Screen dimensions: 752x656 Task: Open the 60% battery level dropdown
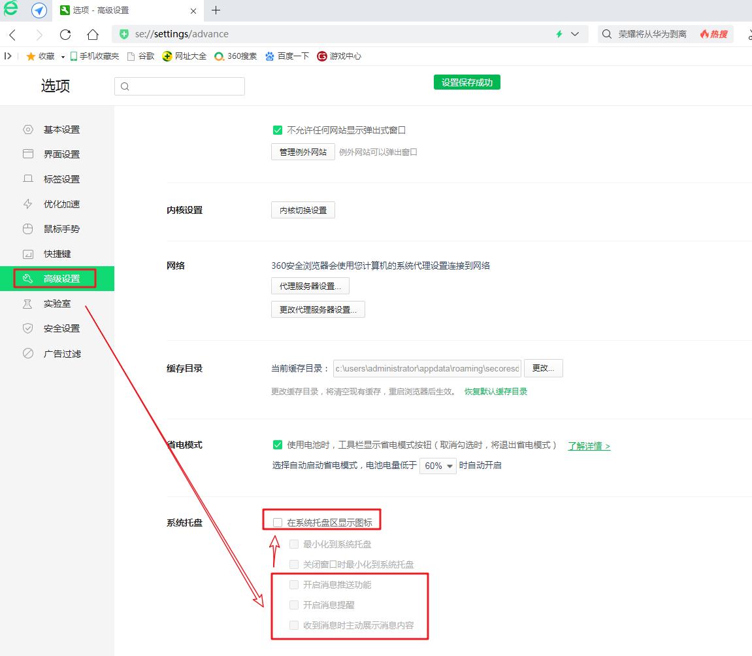pos(438,466)
